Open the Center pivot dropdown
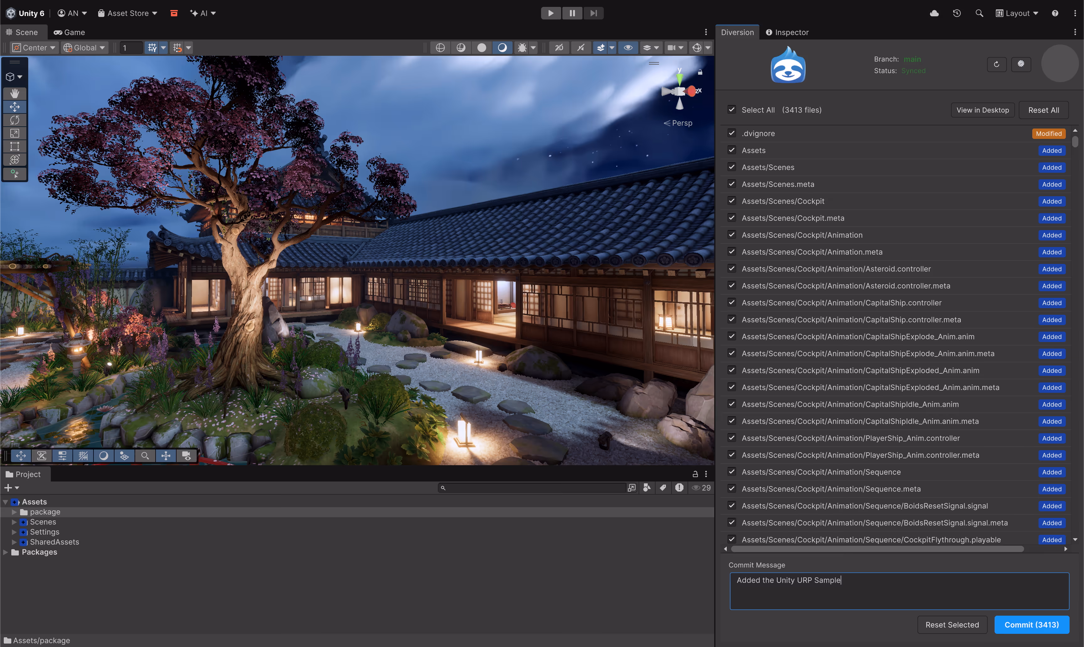 [x=34, y=48]
